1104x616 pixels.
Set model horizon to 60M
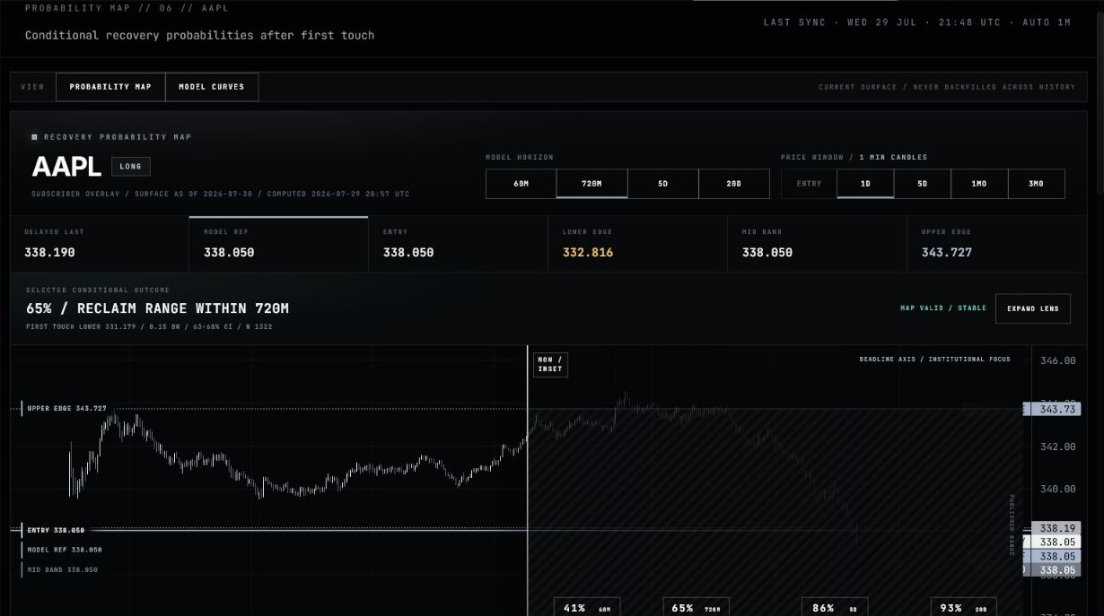(521, 184)
